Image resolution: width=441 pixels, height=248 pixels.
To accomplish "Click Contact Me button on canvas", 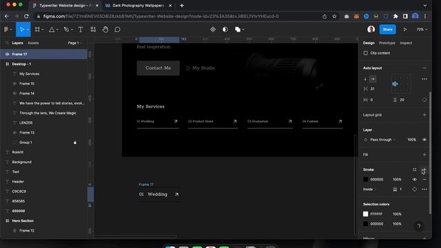I will tap(158, 68).
